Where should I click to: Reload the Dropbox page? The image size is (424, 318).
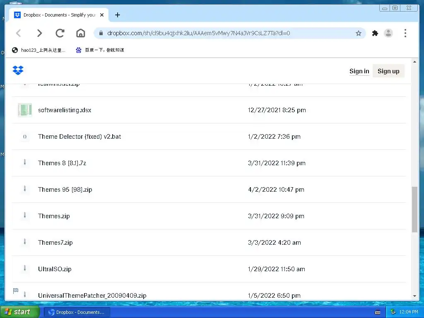point(60,33)
